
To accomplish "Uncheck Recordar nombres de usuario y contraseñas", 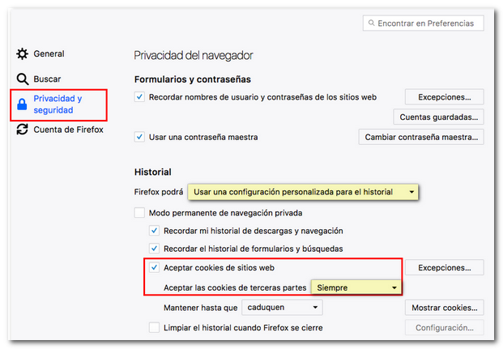I will pos(140,97).
